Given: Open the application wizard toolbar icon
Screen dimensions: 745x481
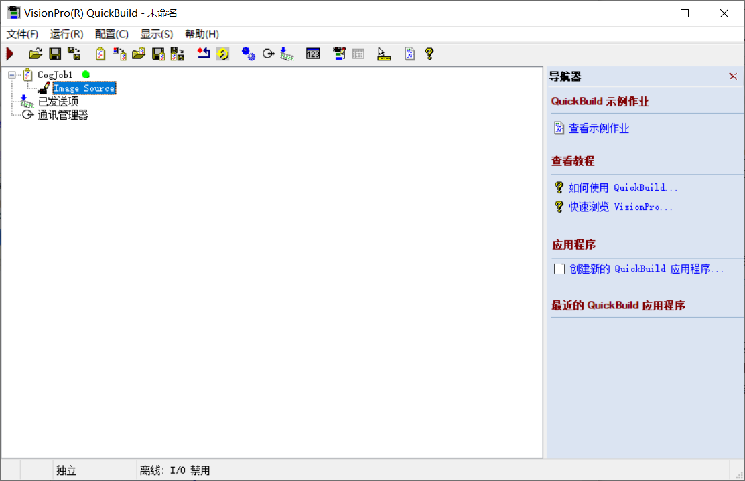Looking at the screenshot, I should pyautogui.click(x=339, y=54).
